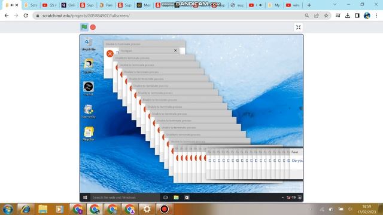Expand the tab search chevron
This screenshot has width=383, height=215.
[335, 5]
